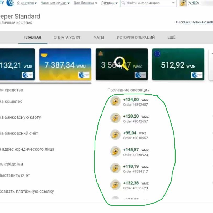Click the '+120,20' WMZ amount

click(x=131, y=116)
